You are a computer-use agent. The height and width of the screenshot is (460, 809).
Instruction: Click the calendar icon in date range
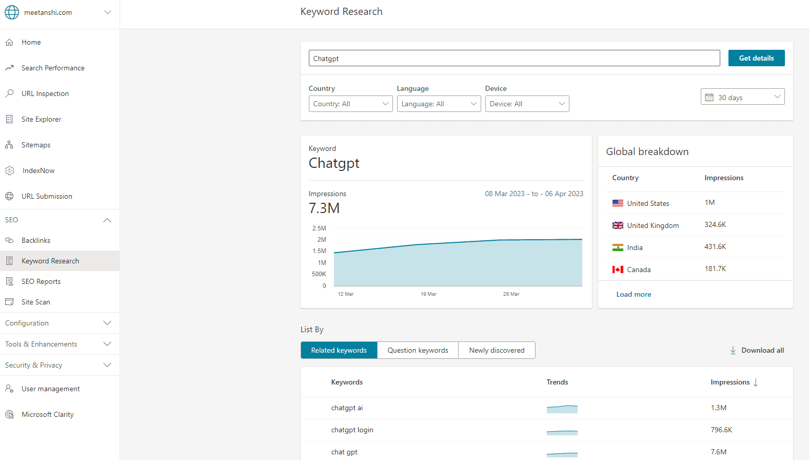tap(709, 98)
